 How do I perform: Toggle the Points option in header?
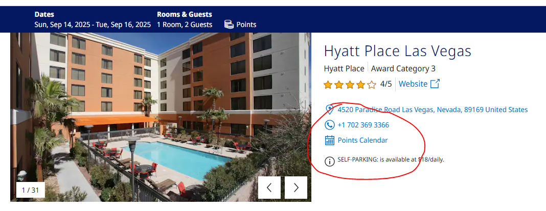click(x=246, y=24)
